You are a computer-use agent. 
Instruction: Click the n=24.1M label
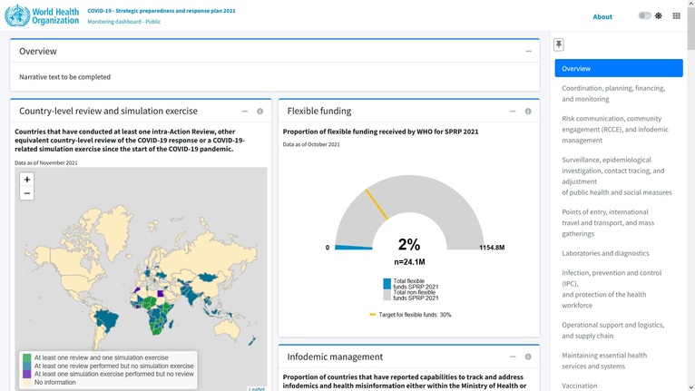[x=409, y=262]
